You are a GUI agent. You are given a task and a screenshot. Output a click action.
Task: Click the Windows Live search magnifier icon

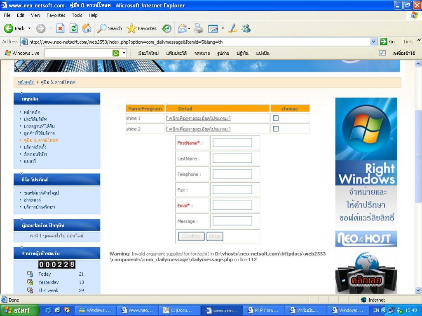pyautogui.click(x=115, y=53)
